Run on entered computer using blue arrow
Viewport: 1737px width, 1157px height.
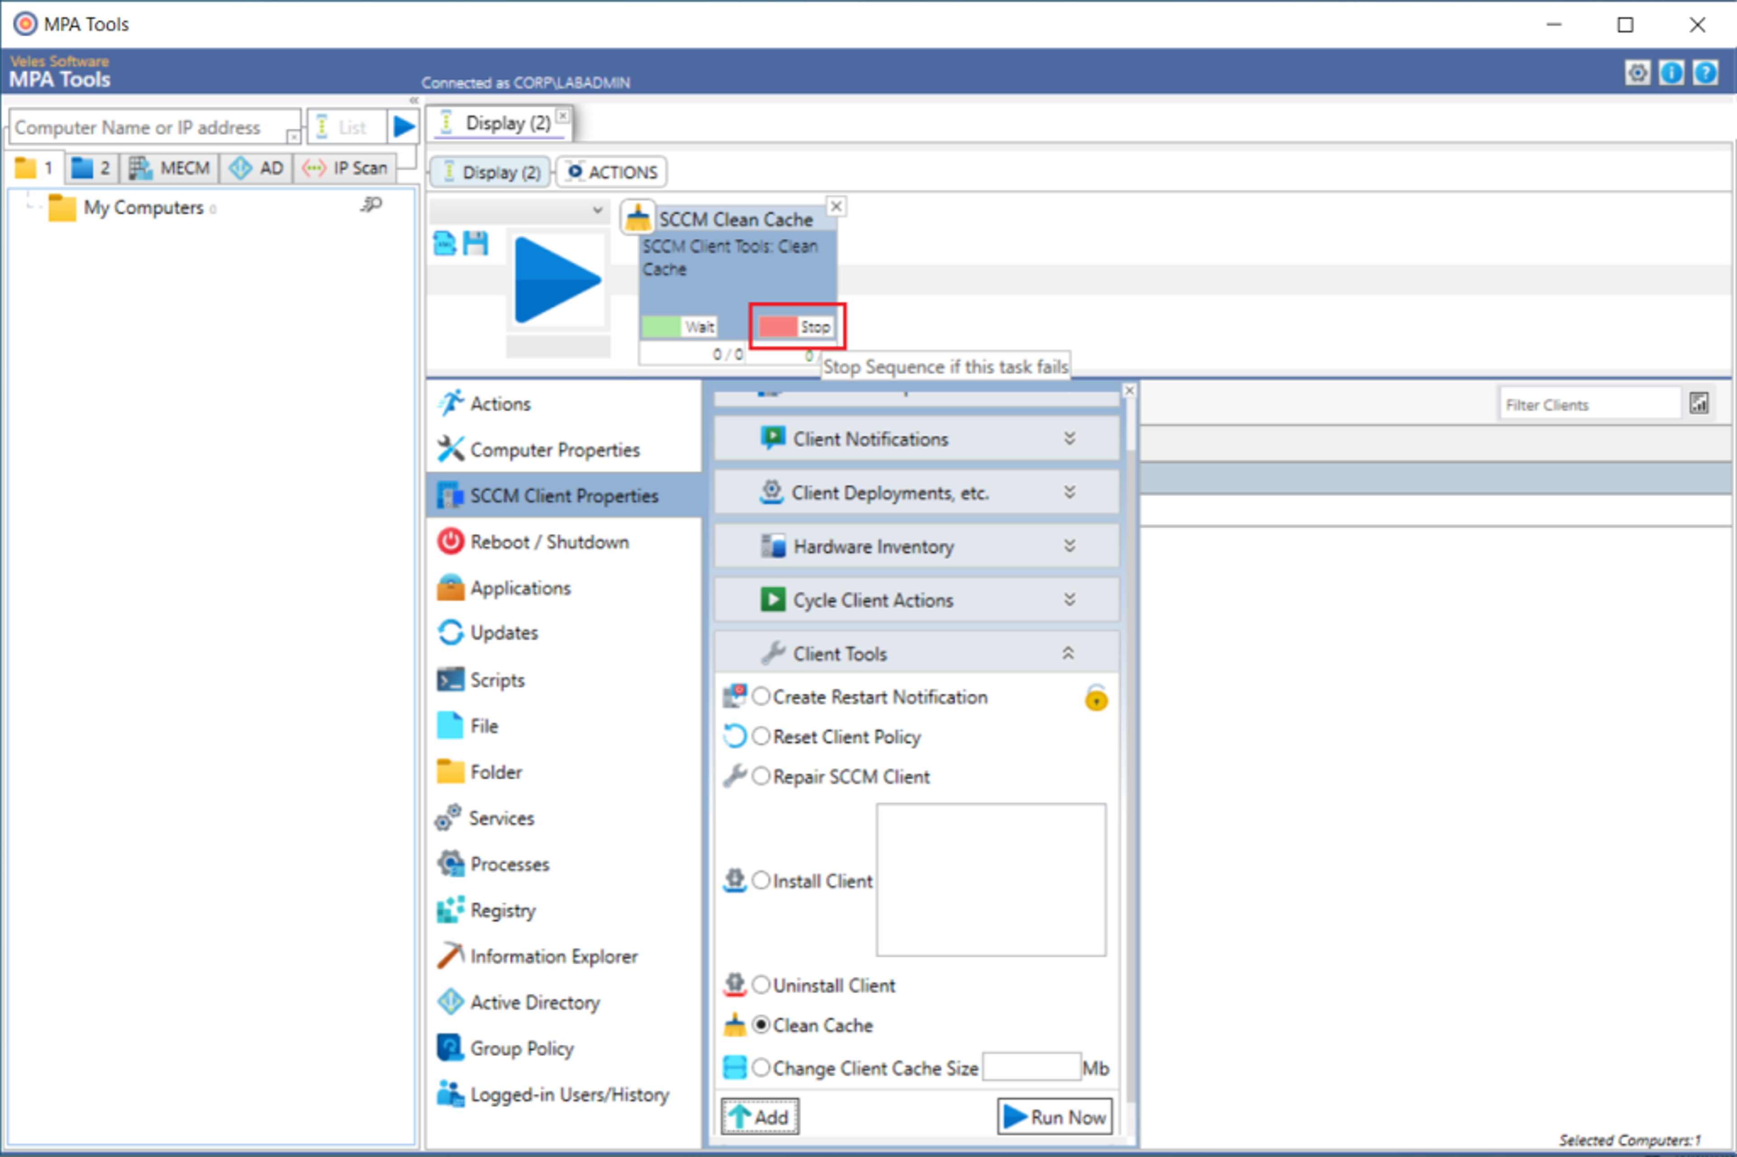(x=403, y=126)
